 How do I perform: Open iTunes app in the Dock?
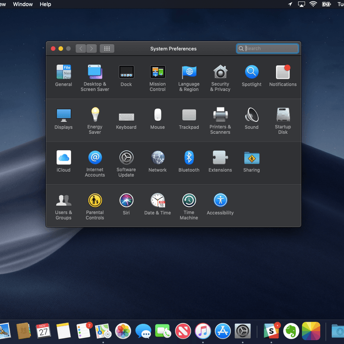[203, 331]
